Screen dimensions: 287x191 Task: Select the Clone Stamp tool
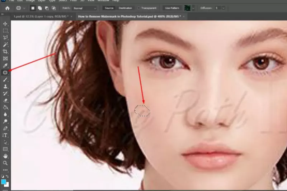tap(5, 86)
